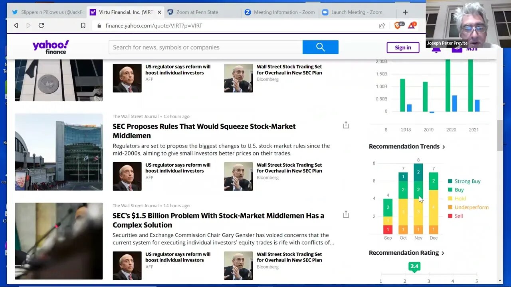This screenshot has height=287, width=511.
Task: Expand the Recommendation Rating section
Action: point(406,253)
